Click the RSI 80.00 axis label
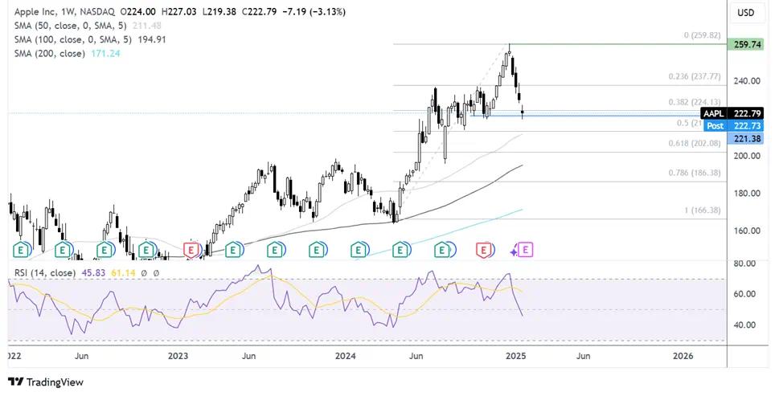The width and height of the screenshot is (779, 396). pos(744,263)
